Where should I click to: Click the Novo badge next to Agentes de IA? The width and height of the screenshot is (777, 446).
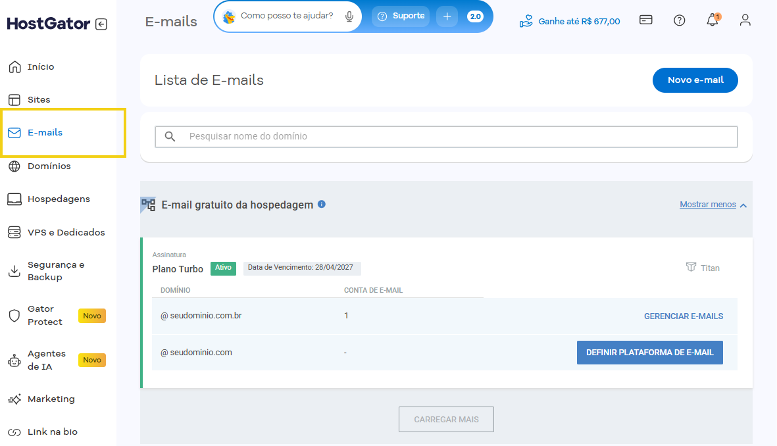tap(92, 360)
